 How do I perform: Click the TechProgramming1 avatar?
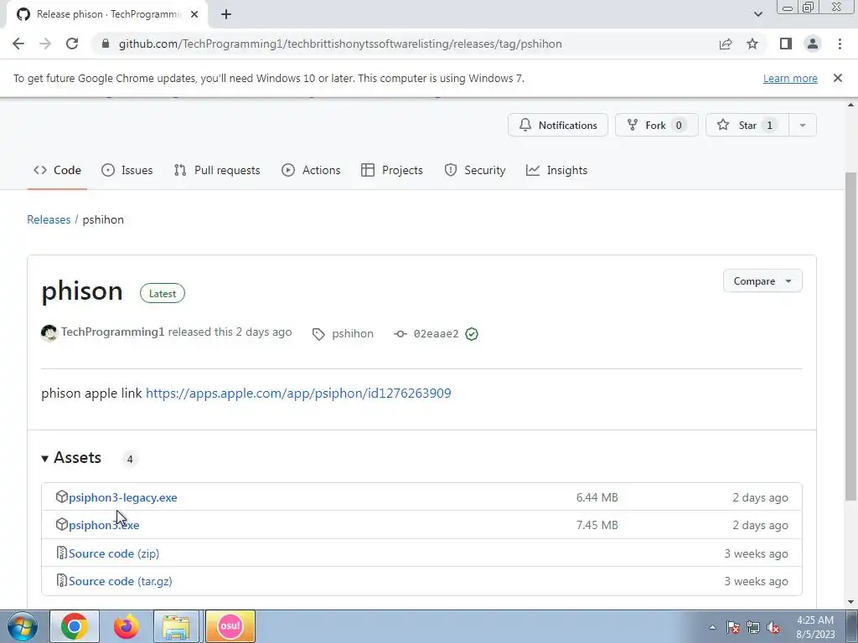(x=49, y=333)
